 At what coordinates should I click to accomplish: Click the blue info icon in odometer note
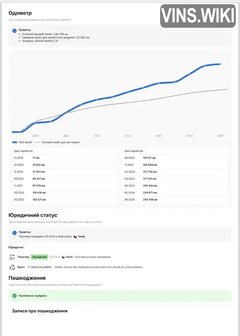(14, 31)
